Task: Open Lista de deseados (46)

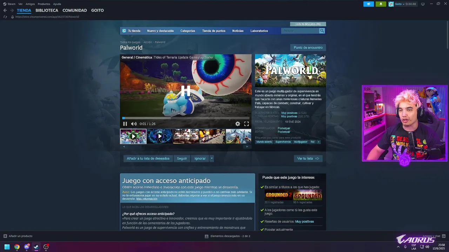Action: tap(308, 24)
